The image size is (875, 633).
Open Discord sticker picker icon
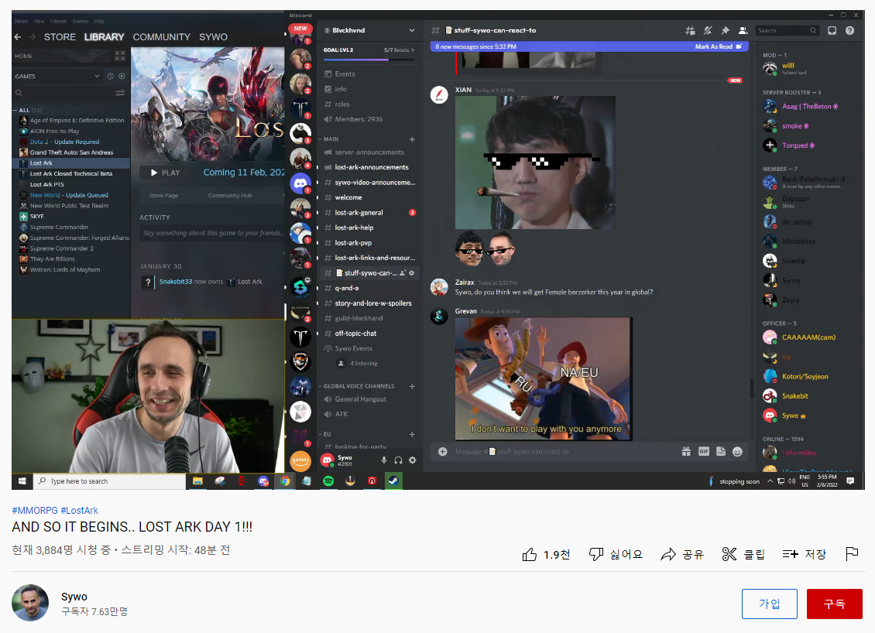pos(721,452)
